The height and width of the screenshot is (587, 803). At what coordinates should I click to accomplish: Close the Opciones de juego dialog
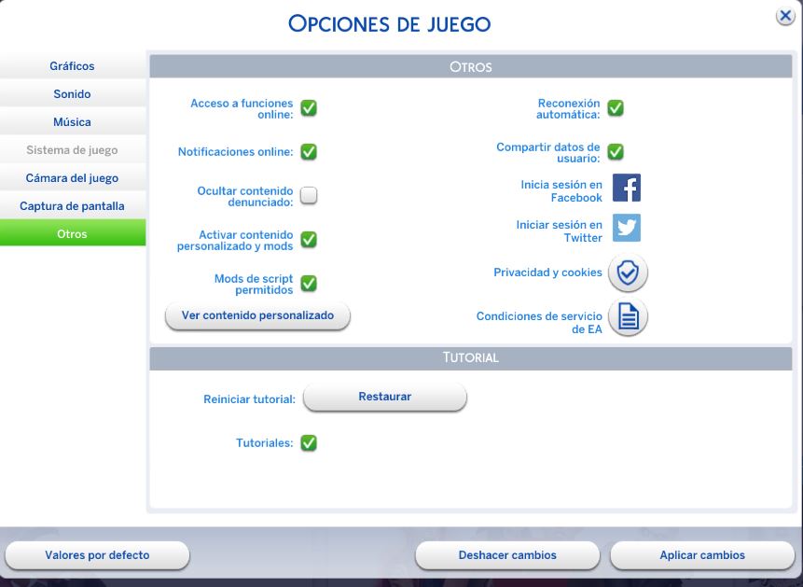(x=785, y=17)
